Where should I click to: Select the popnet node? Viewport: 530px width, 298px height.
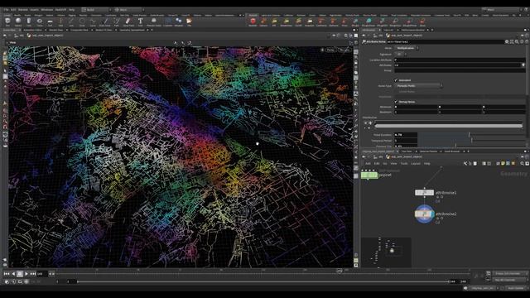tap(369, 175)
